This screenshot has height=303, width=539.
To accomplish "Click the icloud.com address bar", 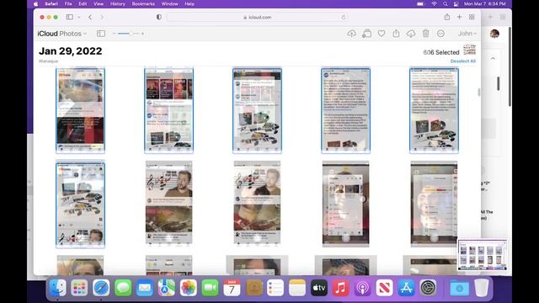I will [257, 17].
